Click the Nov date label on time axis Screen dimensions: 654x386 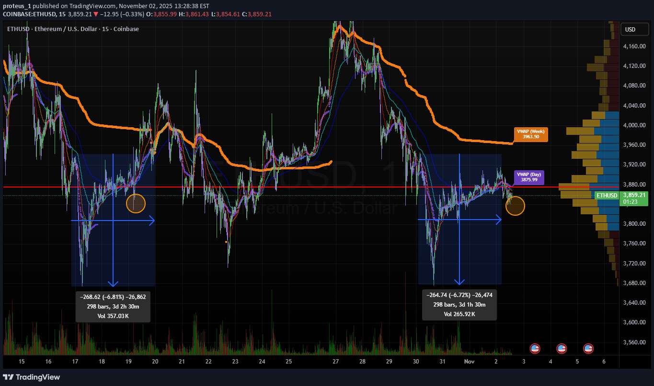click(469, 362)
